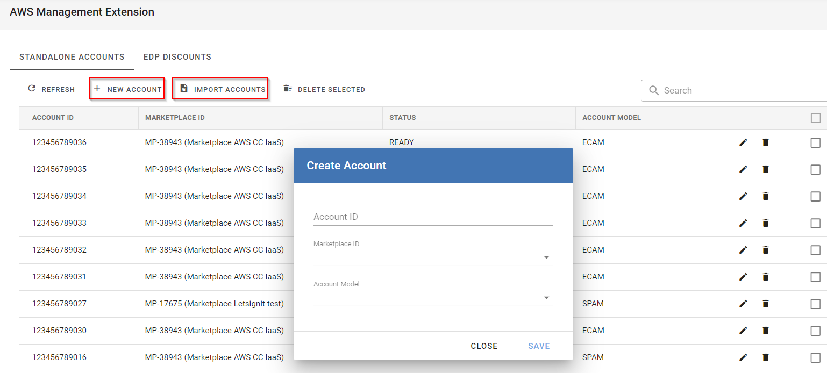827x373 pixels.
Task: Switch to EDP Discounts tab
Action: coord(177,56)
